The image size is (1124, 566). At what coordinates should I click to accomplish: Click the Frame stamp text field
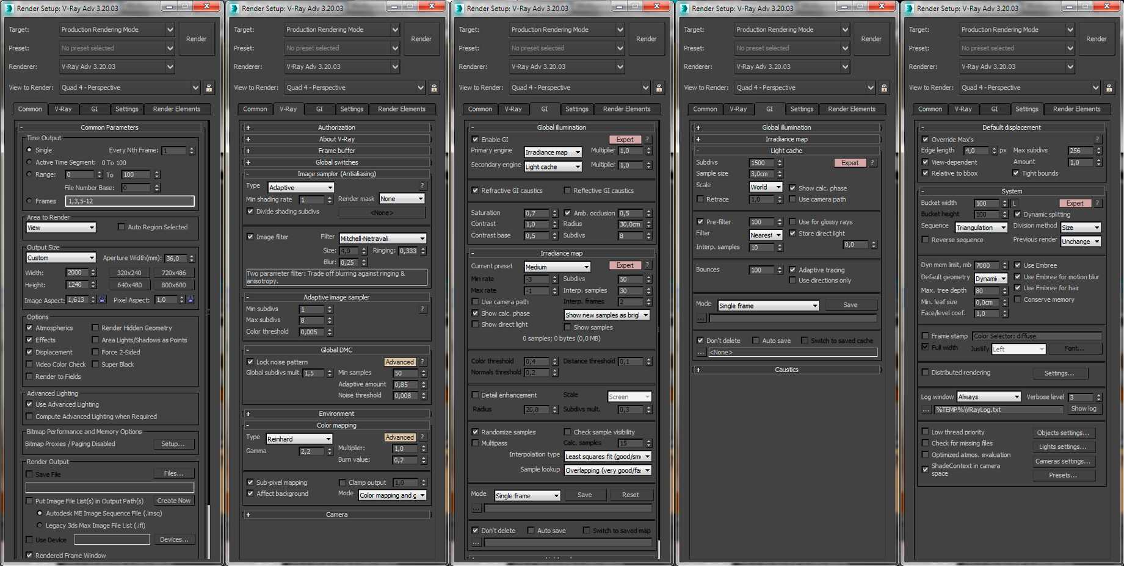point(1037,336)
